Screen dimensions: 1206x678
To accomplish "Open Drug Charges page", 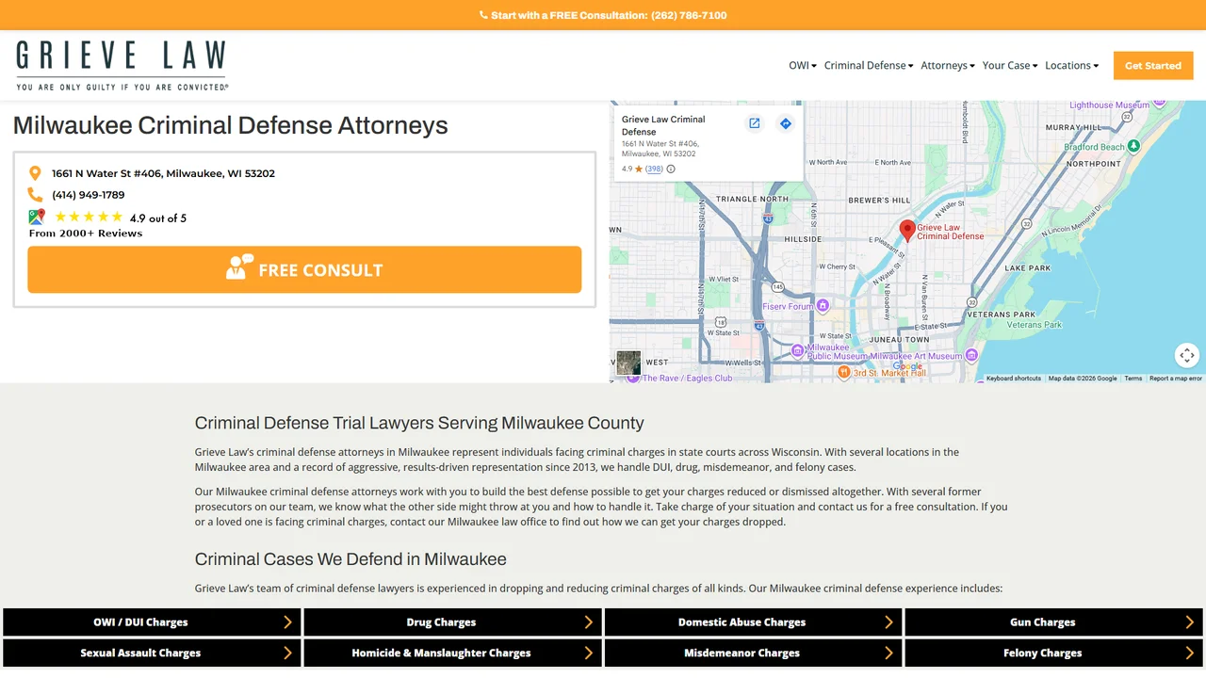I will (x=452, y=622).
